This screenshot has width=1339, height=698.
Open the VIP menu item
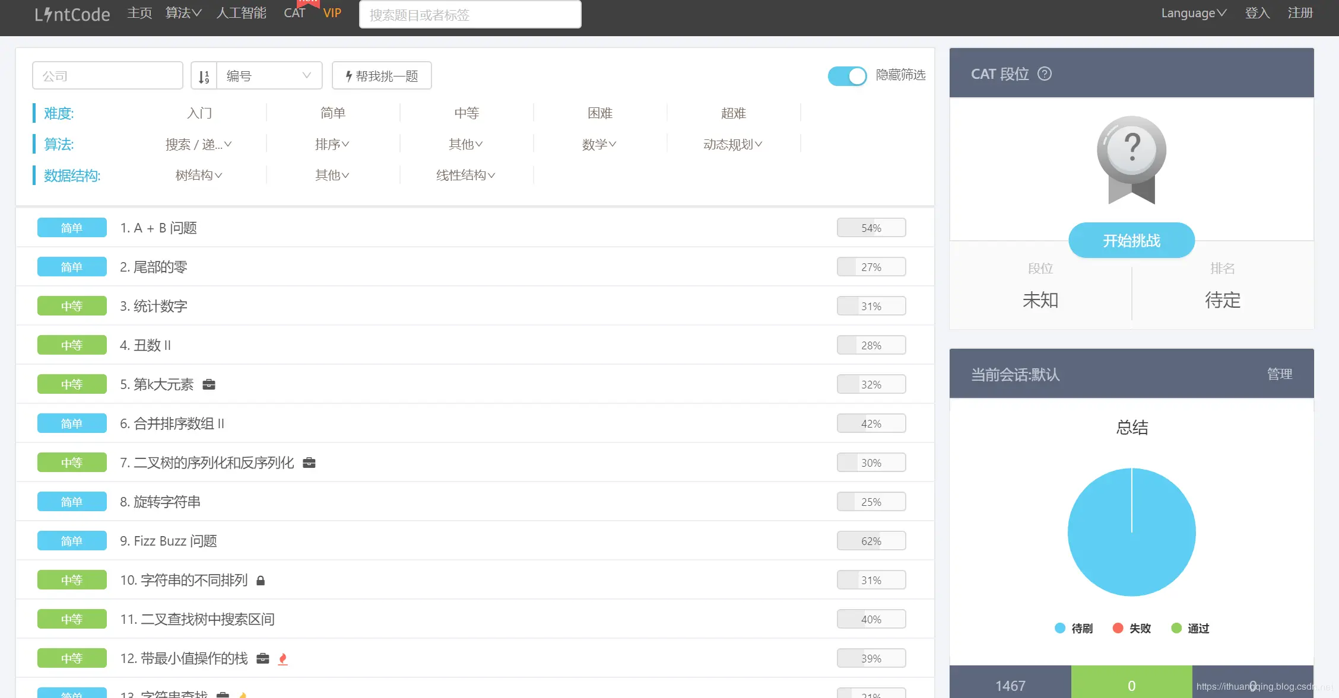(332, 13)
